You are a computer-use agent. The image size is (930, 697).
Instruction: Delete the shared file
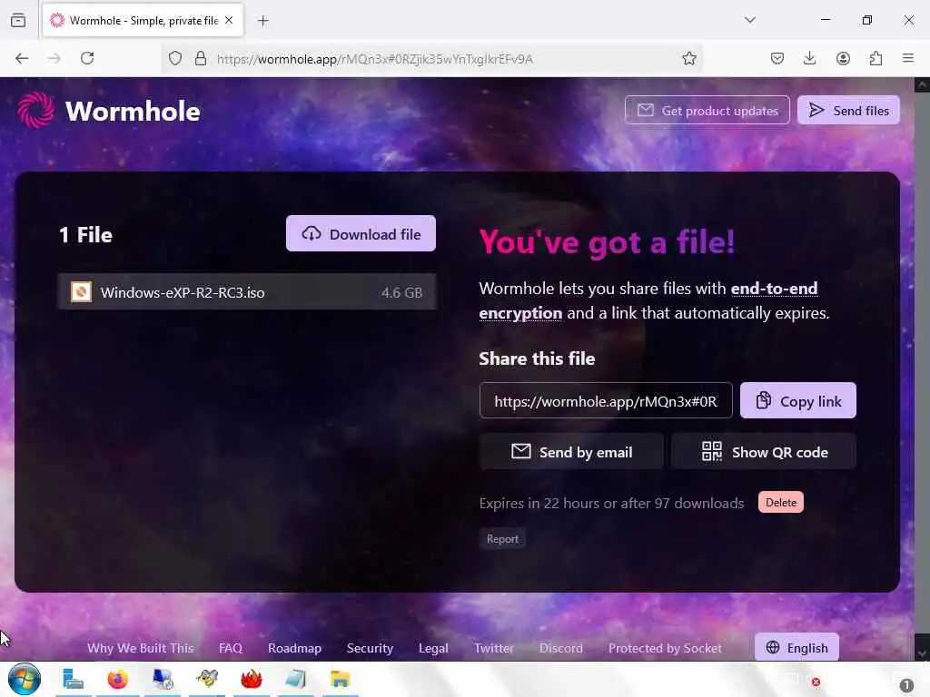point(780,503)
